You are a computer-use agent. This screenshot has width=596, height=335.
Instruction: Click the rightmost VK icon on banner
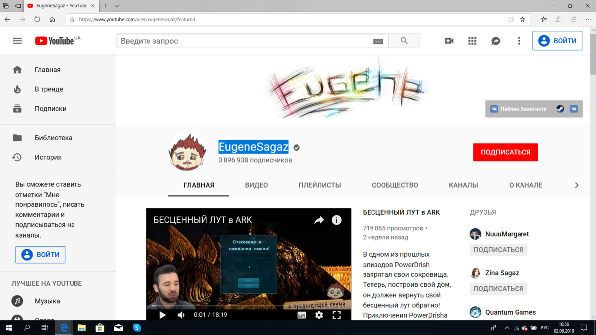tap(574, 109)
